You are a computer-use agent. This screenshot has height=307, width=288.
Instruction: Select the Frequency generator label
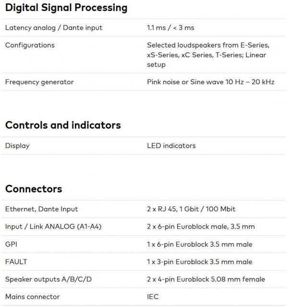click(39, 82)
